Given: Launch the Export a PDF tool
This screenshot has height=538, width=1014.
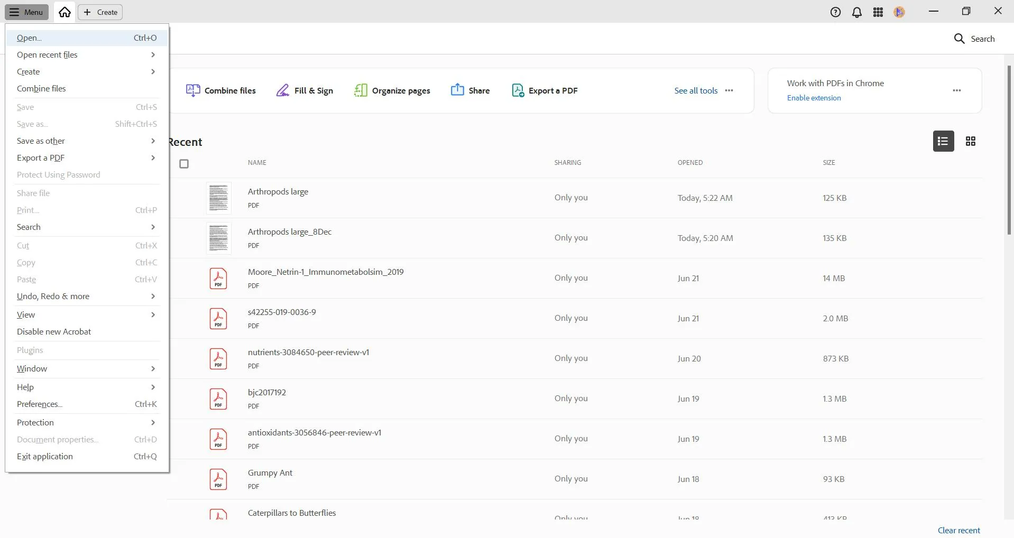Looking at the screenshot, I should [545, 90].
